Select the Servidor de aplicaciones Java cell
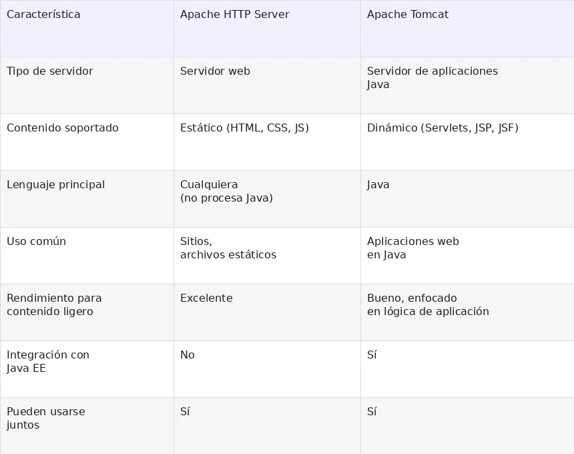The image size is (574, 454). click(467, 85)
